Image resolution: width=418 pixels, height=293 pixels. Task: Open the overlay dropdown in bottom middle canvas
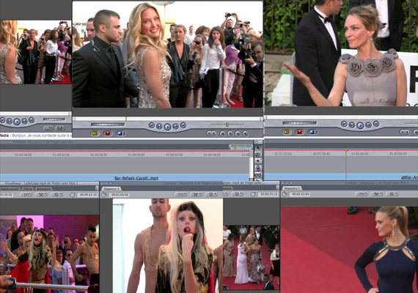click(212, 195)
